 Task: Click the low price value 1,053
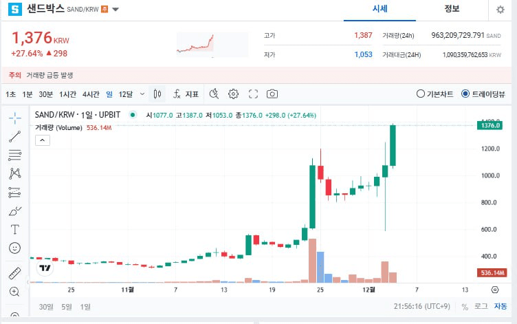tap(363, 54)
